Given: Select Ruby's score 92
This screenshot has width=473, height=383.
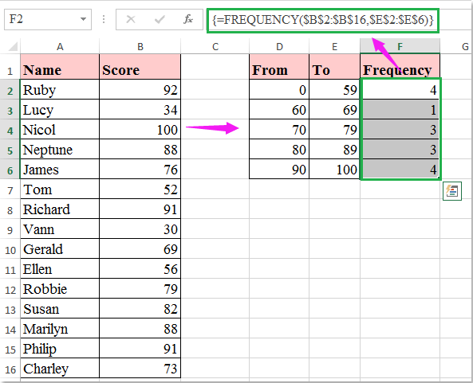Looking at the screenshot, I should coord(140,89).
